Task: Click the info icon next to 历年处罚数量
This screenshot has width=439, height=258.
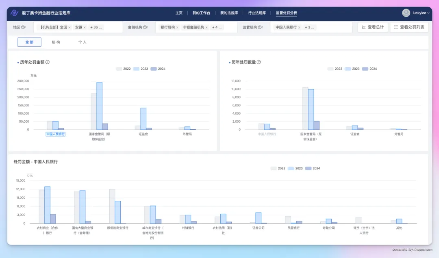Action: coord(259,62)
